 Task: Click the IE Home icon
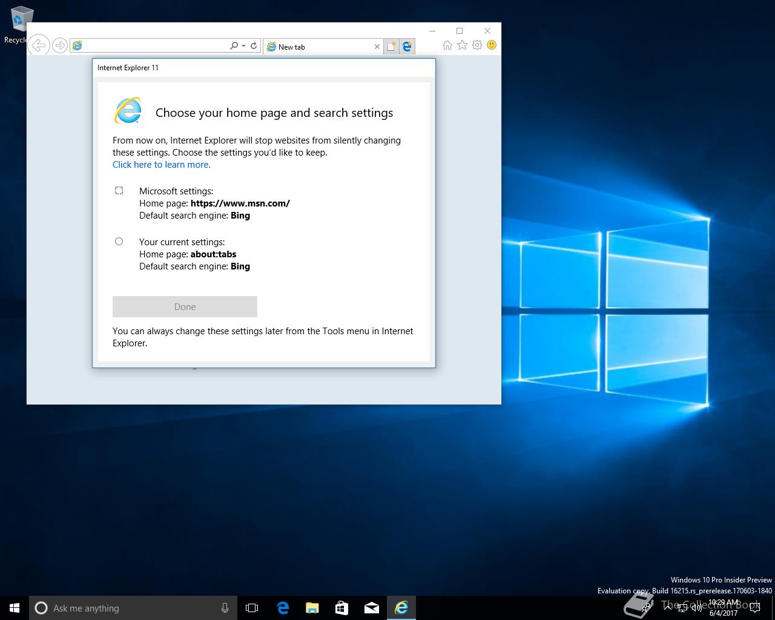click(447, 45)
